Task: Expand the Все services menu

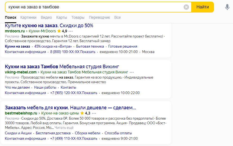Action: point(117,17)
